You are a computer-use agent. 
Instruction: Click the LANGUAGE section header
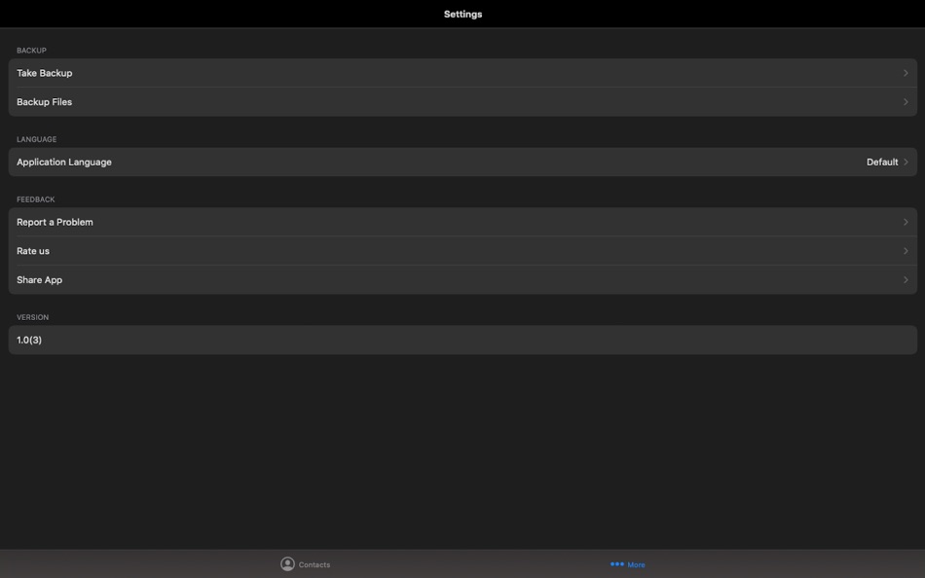point(37,140)
